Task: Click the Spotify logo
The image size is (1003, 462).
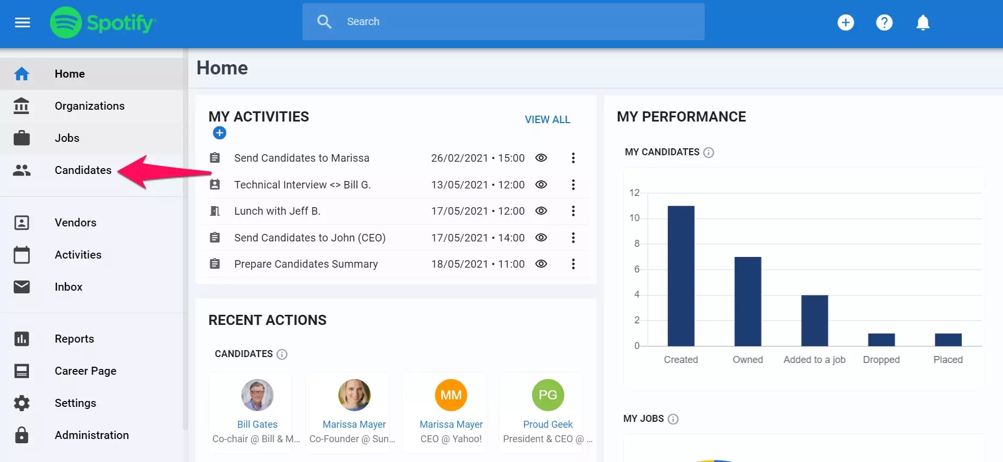Action: click(102, 22)
